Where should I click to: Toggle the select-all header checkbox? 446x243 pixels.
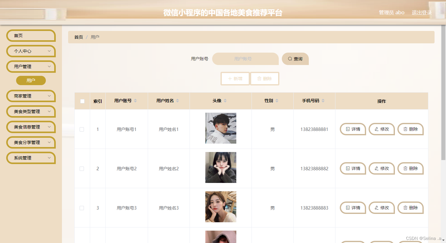point(82,101)
